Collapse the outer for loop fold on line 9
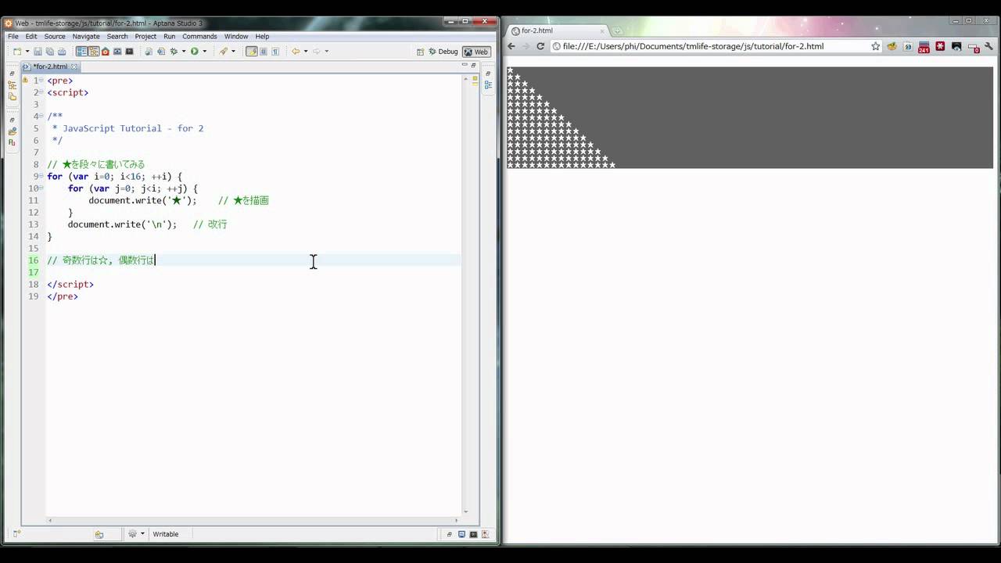 pos(41,177)
